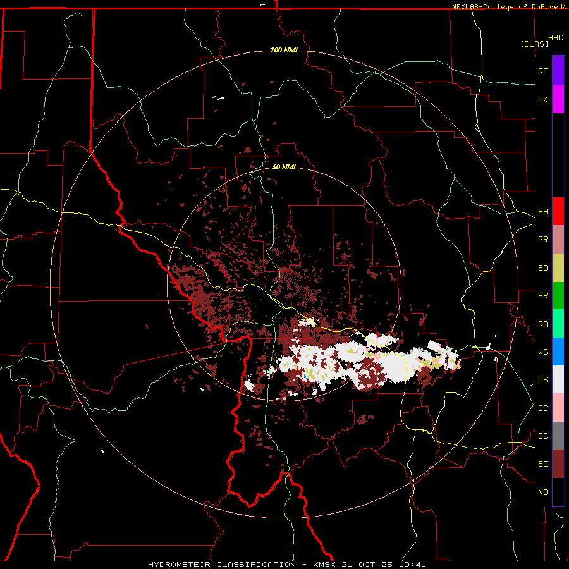Click the GC gray legend swatch

point(558,436)
